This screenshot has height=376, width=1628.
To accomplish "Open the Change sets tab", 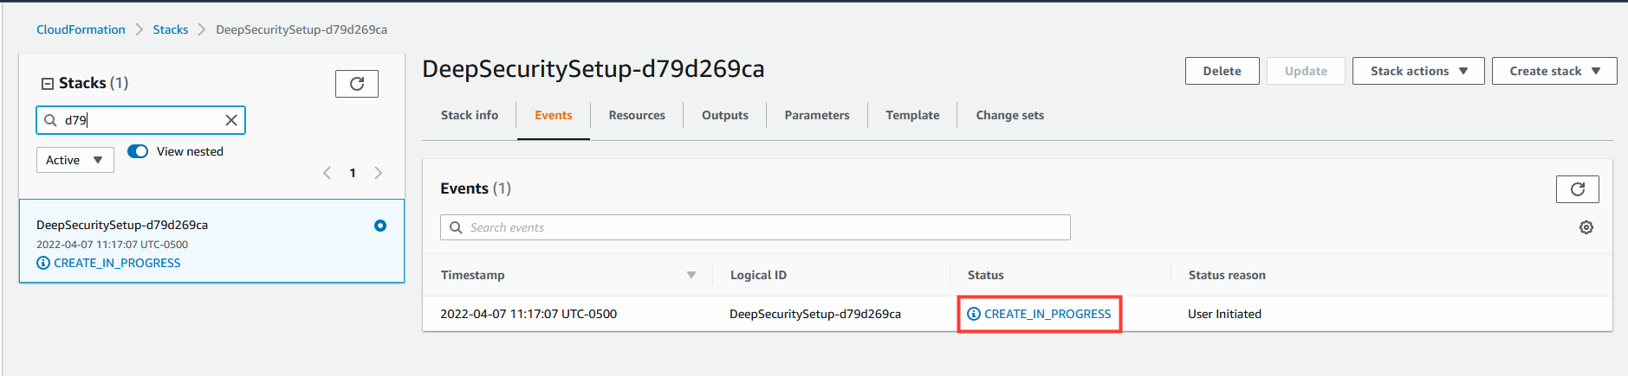I will coord(1010,115).
